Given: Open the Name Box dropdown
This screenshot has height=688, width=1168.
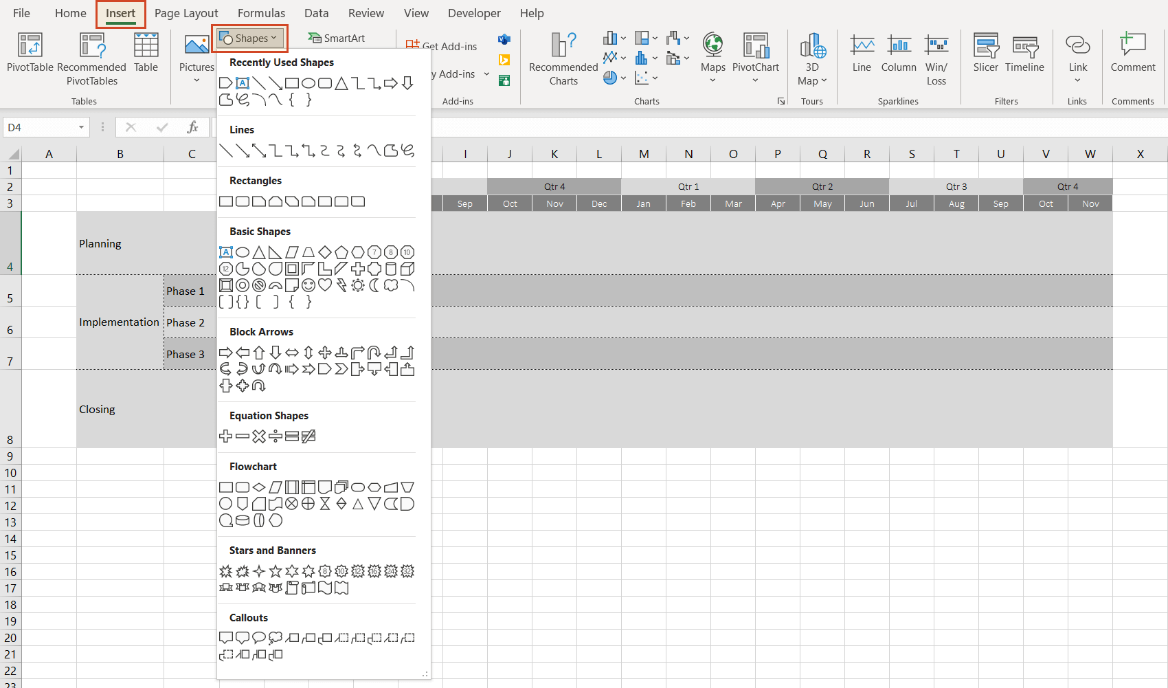Looking at the screenshot, I should pos(80,127).
